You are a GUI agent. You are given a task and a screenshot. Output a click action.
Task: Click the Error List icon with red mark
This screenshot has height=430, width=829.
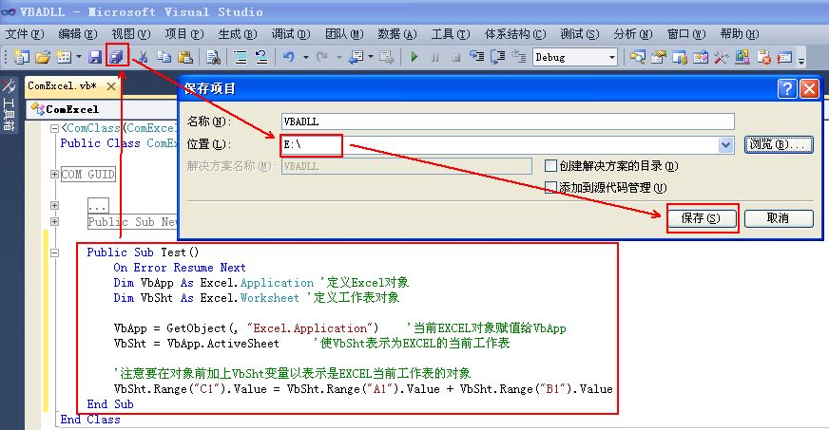point(763,56)
